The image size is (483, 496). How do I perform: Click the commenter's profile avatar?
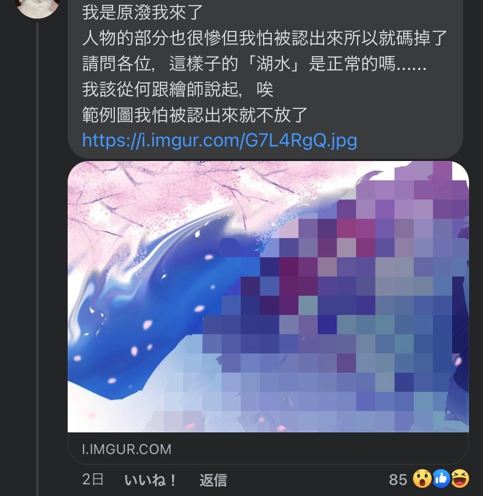[x=38, y=6]
